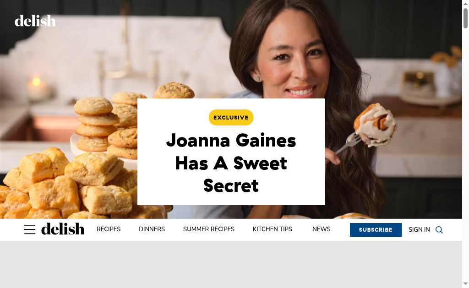469x288 pixels.
Task: Open the Kitchen Tips nav item
Action: coord(272,229)
